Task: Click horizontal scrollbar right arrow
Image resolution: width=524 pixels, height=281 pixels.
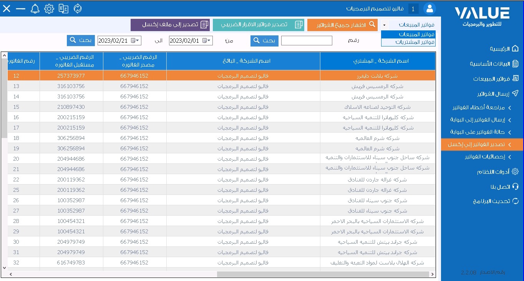Action: 433,274
